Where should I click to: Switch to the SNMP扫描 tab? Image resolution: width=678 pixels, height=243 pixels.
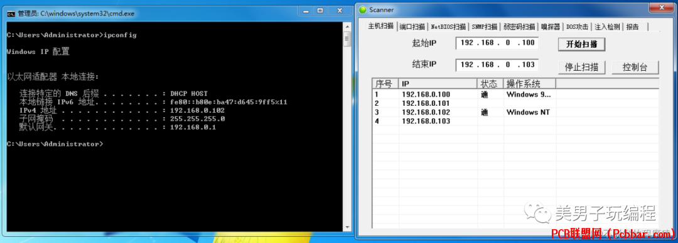(x=484, y=27)
